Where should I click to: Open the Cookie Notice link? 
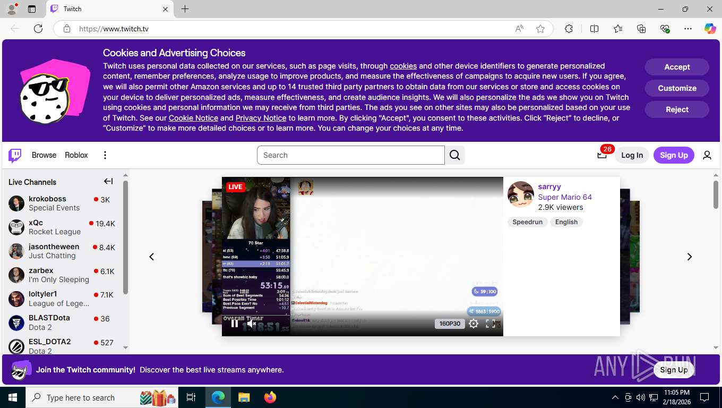[x=193, y=118]
